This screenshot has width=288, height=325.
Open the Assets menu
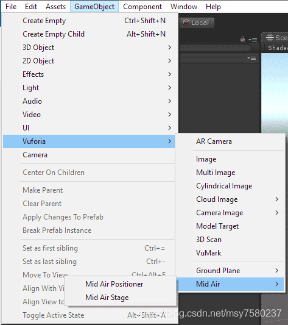click(x=55, y=7)
